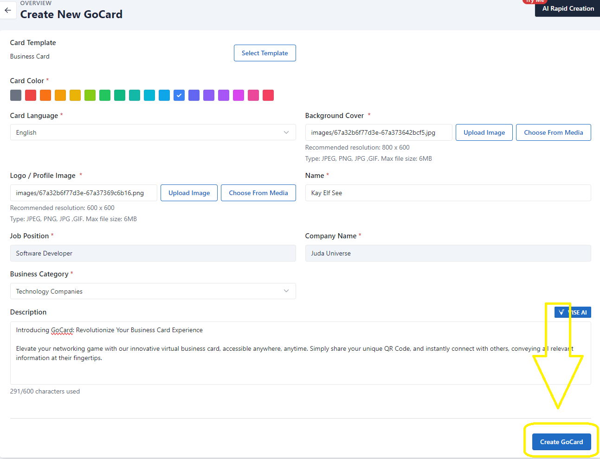Select the gray card color swatch
The height and width of the screenshot is (459, 600).
click(x=16, y=95)
